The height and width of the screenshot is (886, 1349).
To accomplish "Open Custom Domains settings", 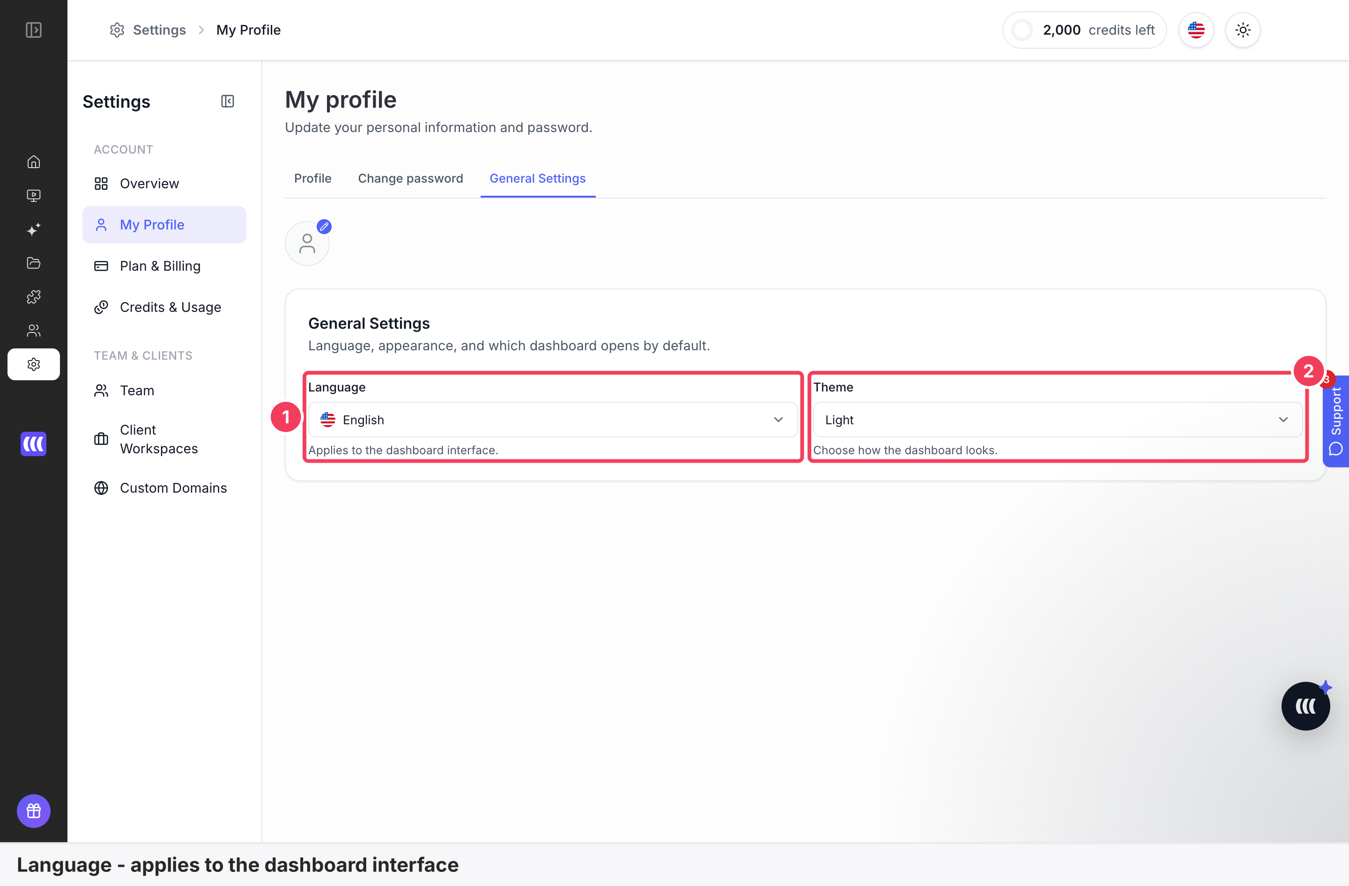I will coord(164,488).
